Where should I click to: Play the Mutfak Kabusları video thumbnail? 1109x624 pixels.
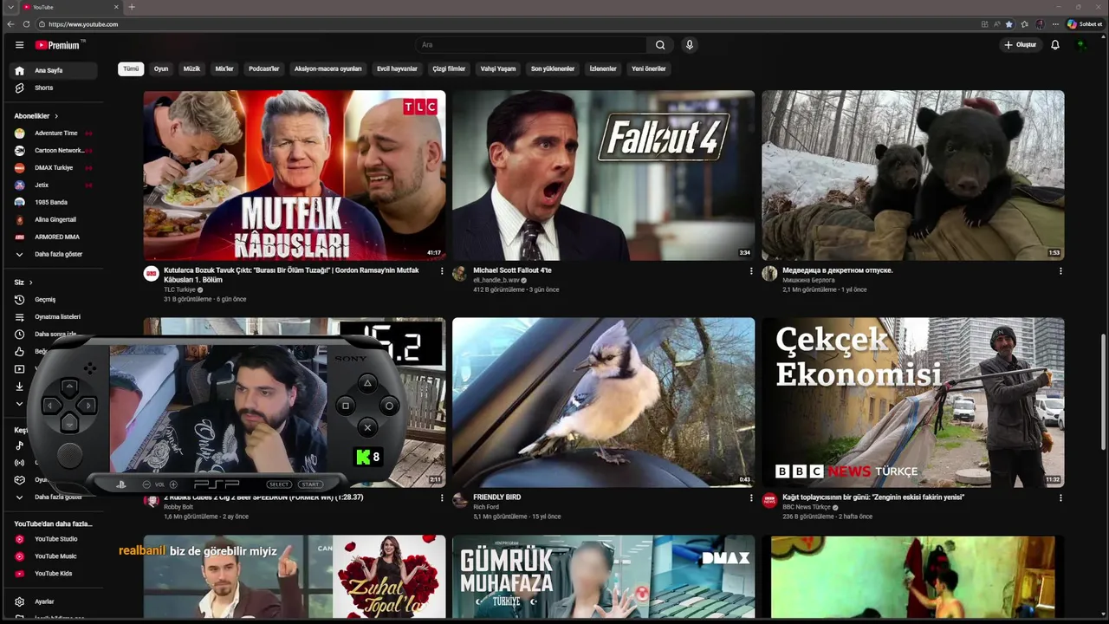(x=295, y=175)
